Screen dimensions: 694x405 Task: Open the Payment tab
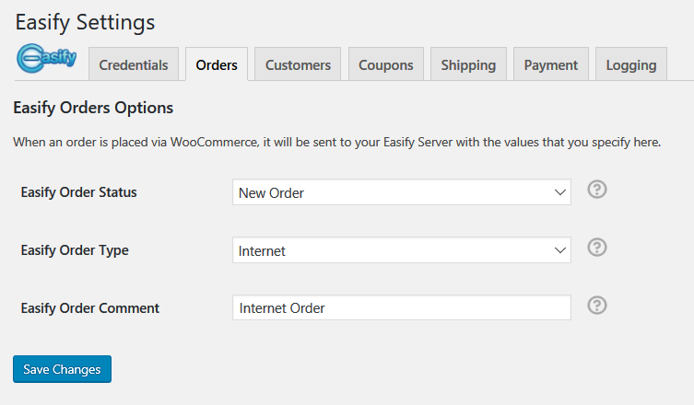[x=551, y=64]
